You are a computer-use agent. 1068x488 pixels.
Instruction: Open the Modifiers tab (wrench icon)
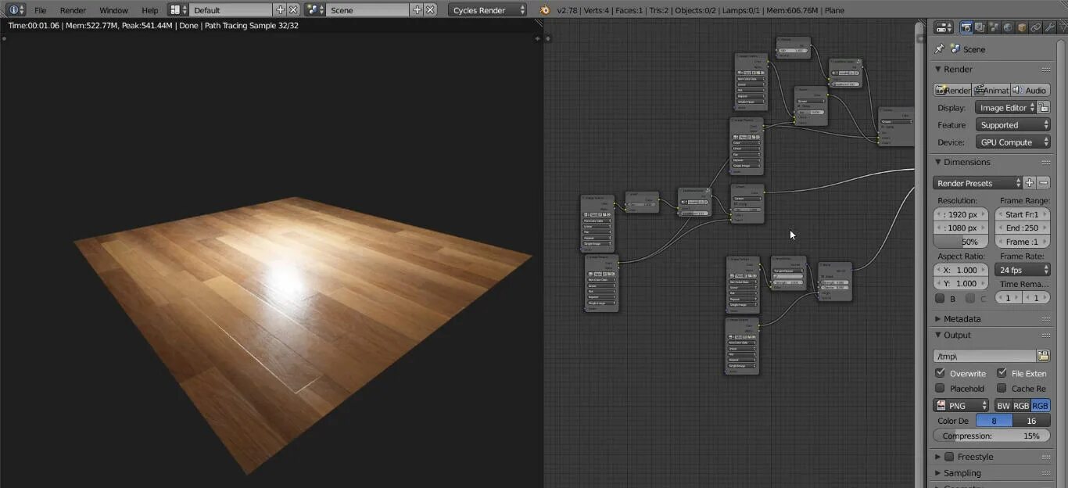pos(1049,27)
